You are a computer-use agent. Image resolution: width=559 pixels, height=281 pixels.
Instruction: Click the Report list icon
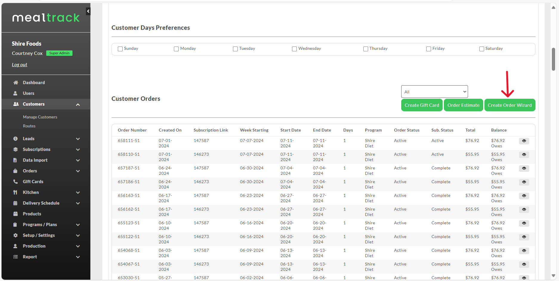(16, 257)
